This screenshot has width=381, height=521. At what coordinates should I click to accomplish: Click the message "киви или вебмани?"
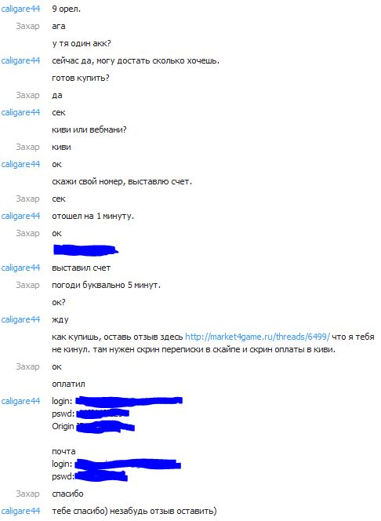coord(89,129)
